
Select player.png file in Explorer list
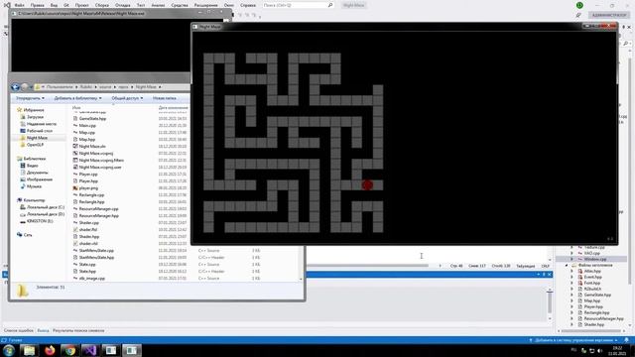coord(88,187)
